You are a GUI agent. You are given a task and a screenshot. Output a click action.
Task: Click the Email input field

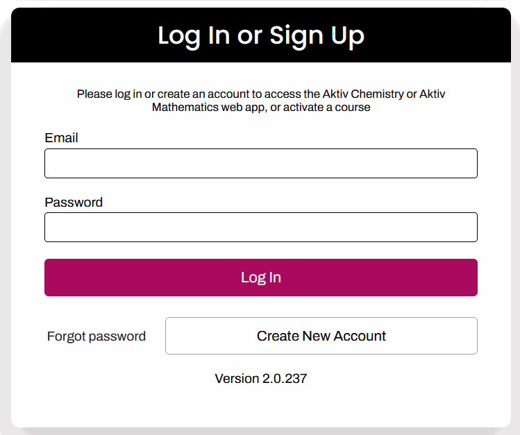click(260, 164)
